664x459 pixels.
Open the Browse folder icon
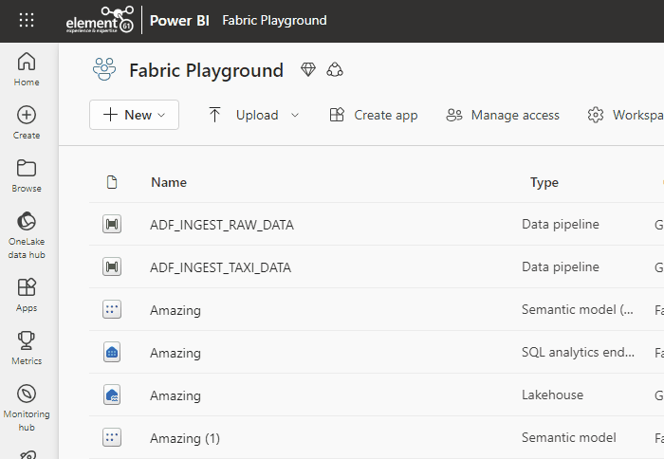[x=27, y=175]
